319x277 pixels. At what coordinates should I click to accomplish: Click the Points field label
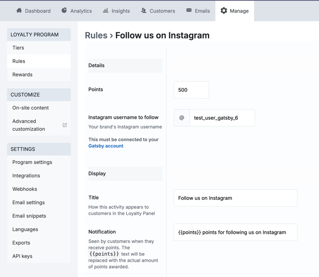click(96, 90)
